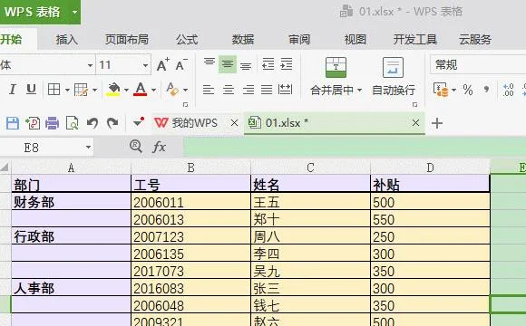Open print preview

[73, 123]
